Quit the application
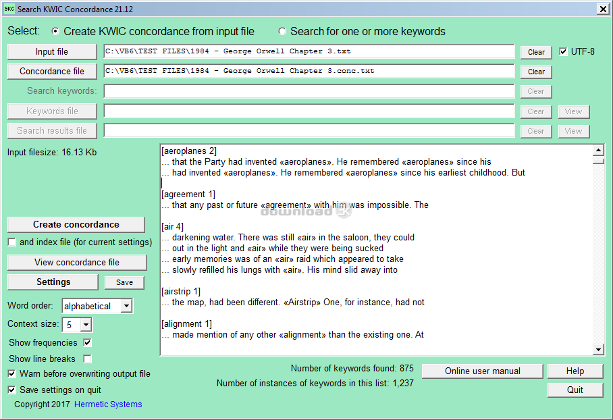The image size is (613, 420). tap(575, 390)
